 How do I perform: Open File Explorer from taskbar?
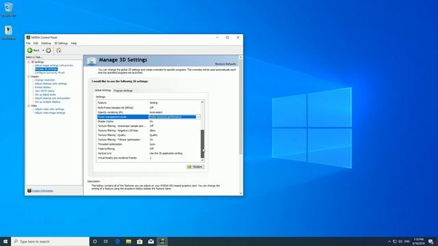pos(129,241)
